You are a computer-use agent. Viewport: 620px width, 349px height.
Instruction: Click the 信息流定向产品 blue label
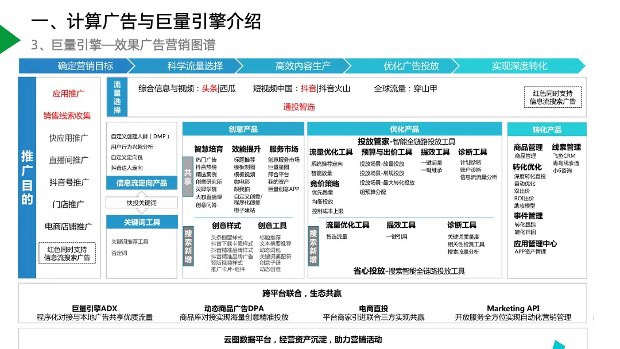142,183
